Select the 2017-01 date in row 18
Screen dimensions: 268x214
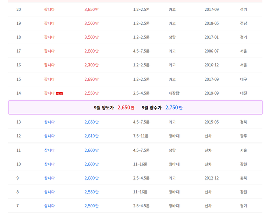click(x=212, y=37)
